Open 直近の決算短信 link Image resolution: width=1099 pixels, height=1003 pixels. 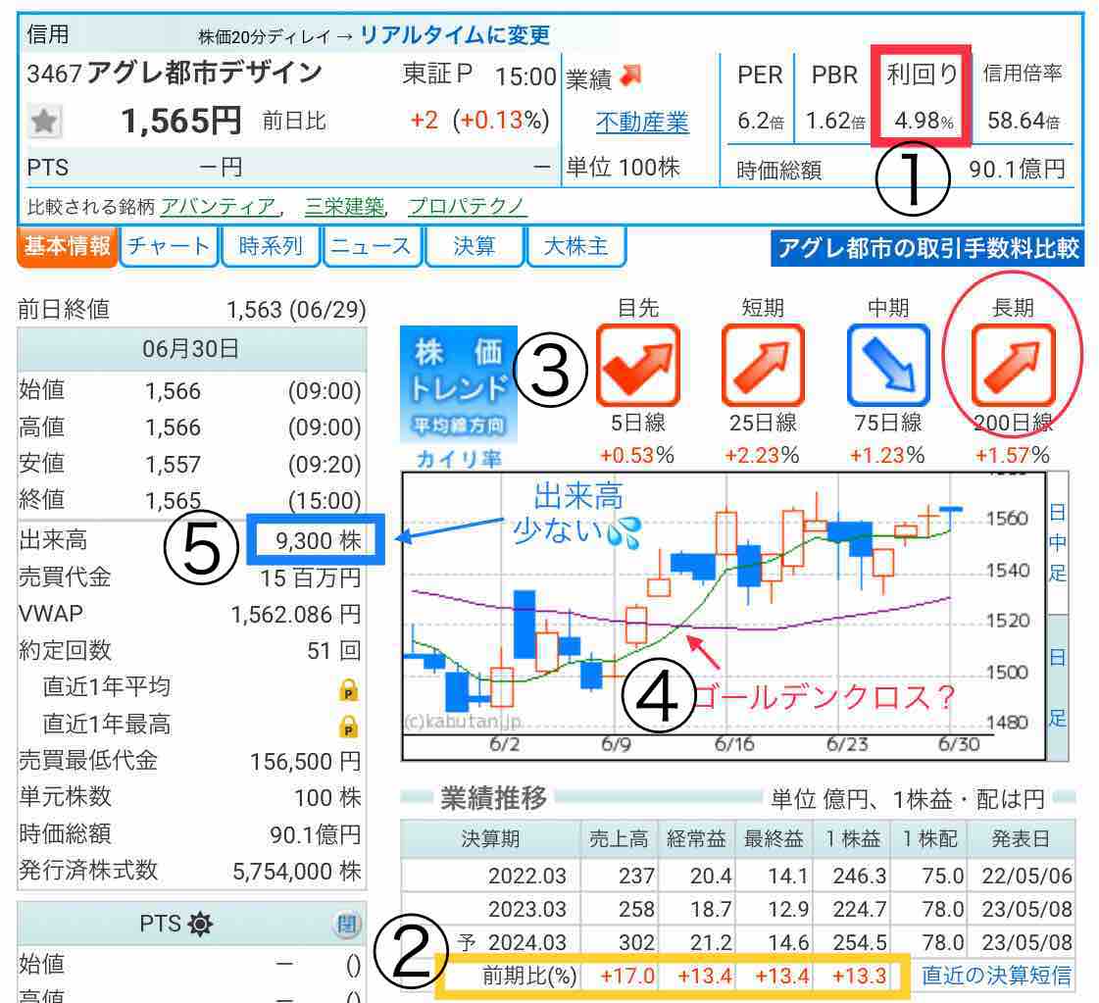[x=996, y=976]
